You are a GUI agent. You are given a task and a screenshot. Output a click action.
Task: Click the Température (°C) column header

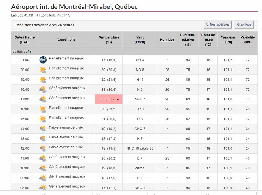(109, 40)
